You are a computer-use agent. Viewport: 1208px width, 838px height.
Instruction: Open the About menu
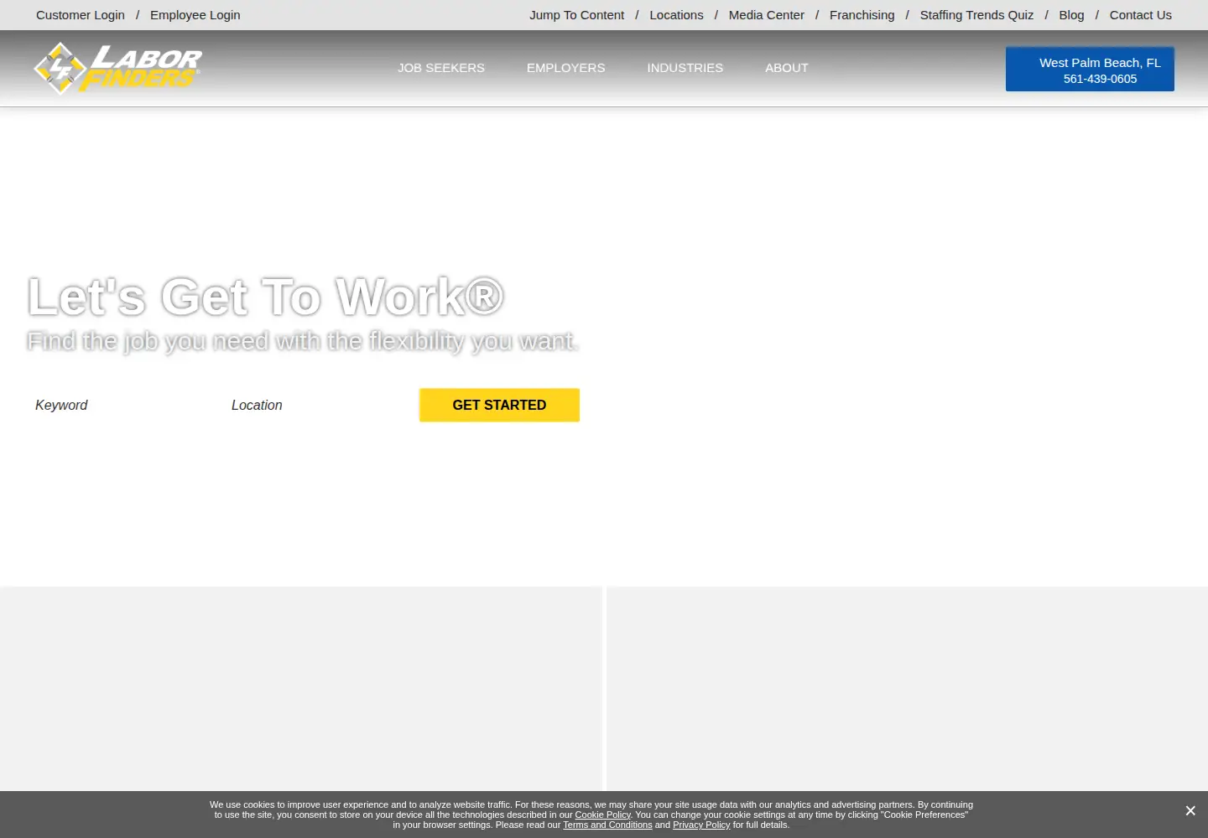tap(787, 68)
